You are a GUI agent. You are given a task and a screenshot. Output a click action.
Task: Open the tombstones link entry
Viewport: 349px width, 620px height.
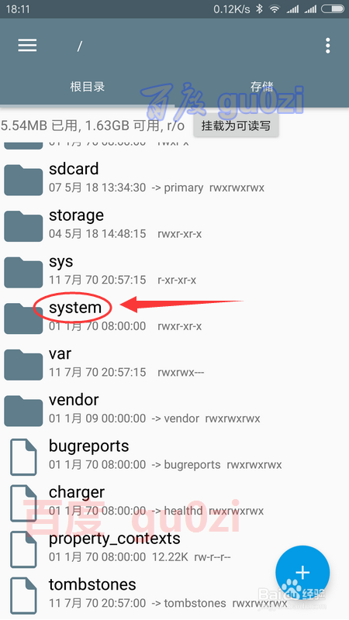tap(174, 594)
